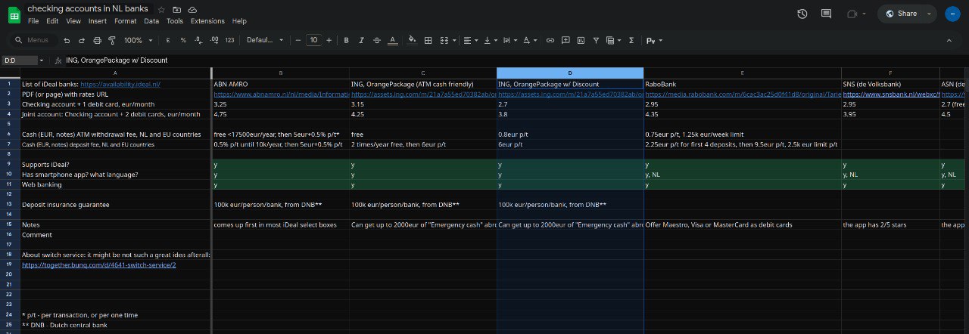
Task: Click the Share button
Action: coord(907,14)
